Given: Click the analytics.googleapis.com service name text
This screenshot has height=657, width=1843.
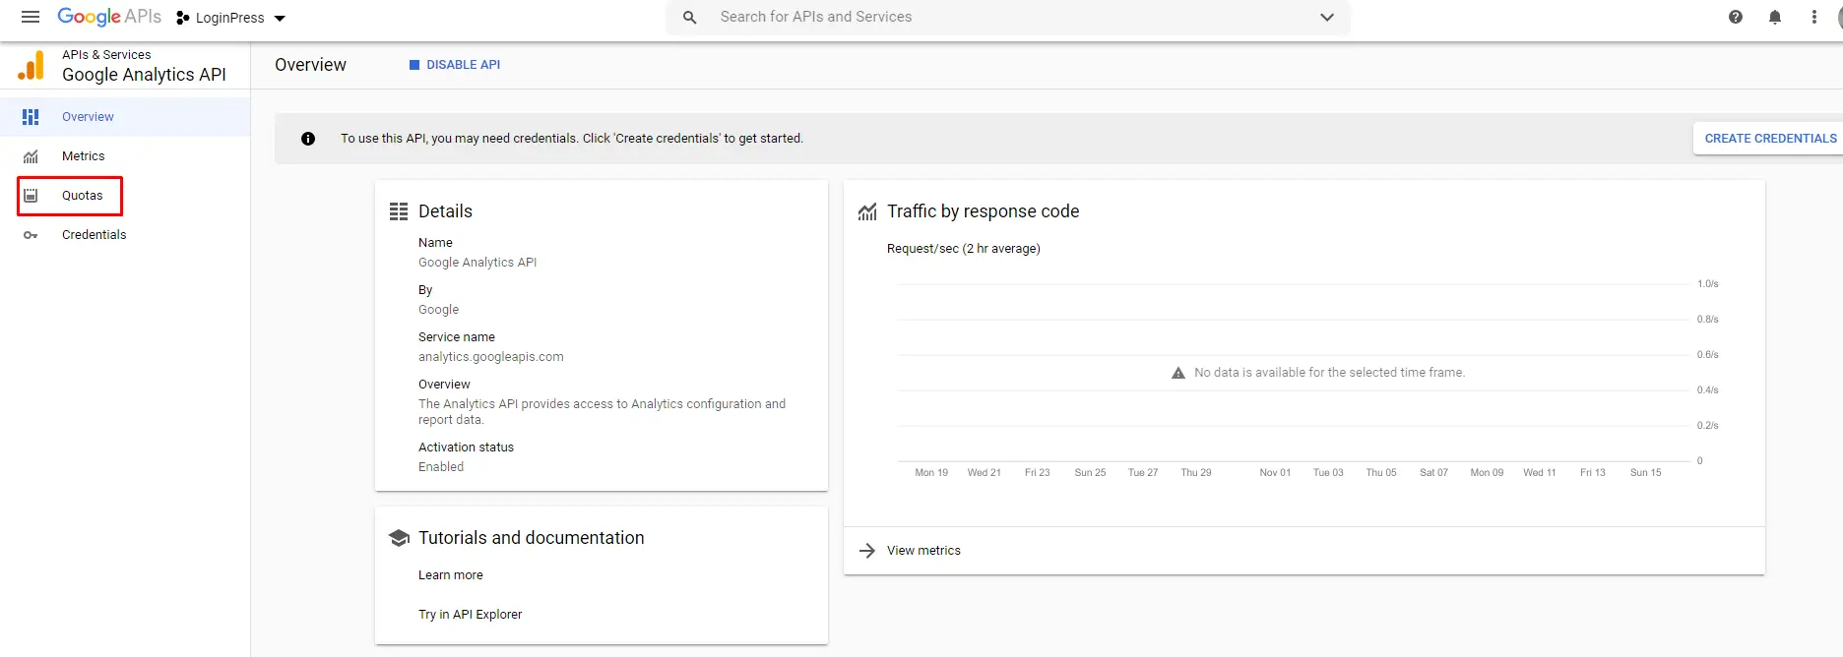Looking at the screenshot, I should [x=491, y=357].
